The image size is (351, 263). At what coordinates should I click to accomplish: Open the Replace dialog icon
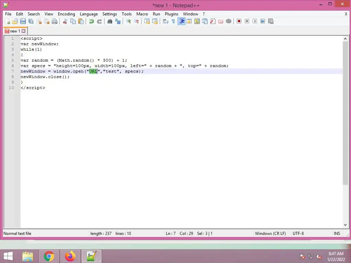point(118,21)
